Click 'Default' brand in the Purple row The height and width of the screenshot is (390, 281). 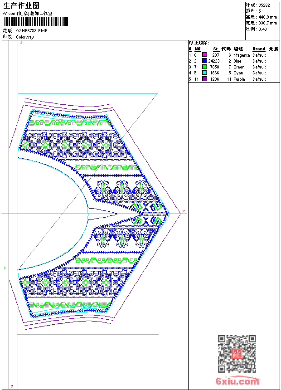point(259,79)
